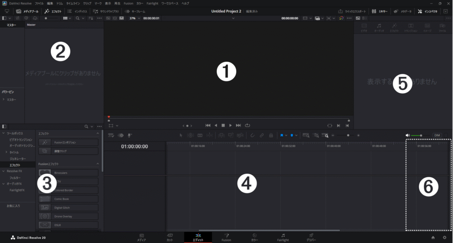
Task: Select the blue flag icon in timeline toolbar
Action: point(282,135)
